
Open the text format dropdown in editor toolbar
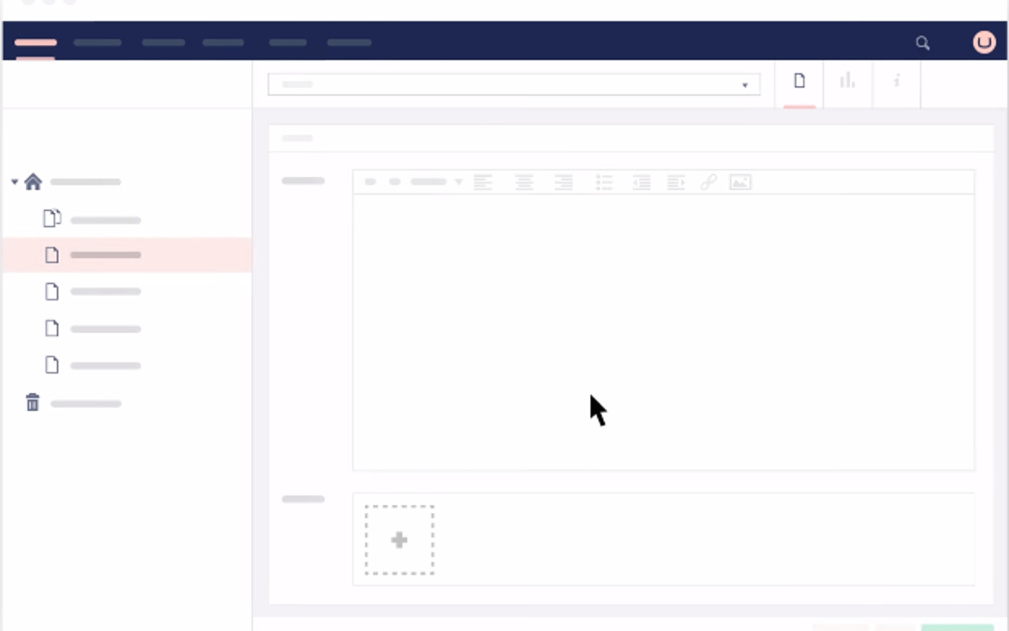[436, 182]
